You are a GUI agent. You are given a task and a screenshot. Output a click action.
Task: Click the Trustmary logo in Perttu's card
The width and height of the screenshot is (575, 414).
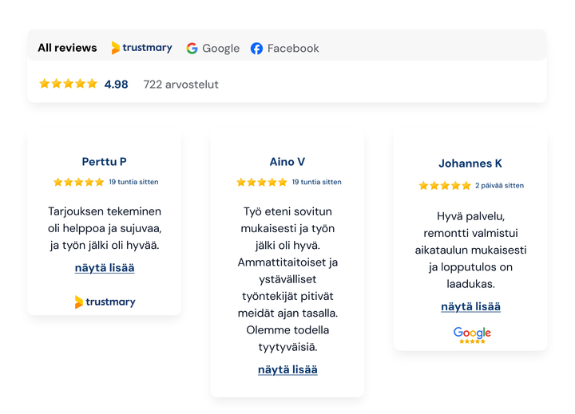click(x=105, y=302)
